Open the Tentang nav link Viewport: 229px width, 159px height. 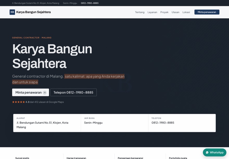(x=140, y=12)
